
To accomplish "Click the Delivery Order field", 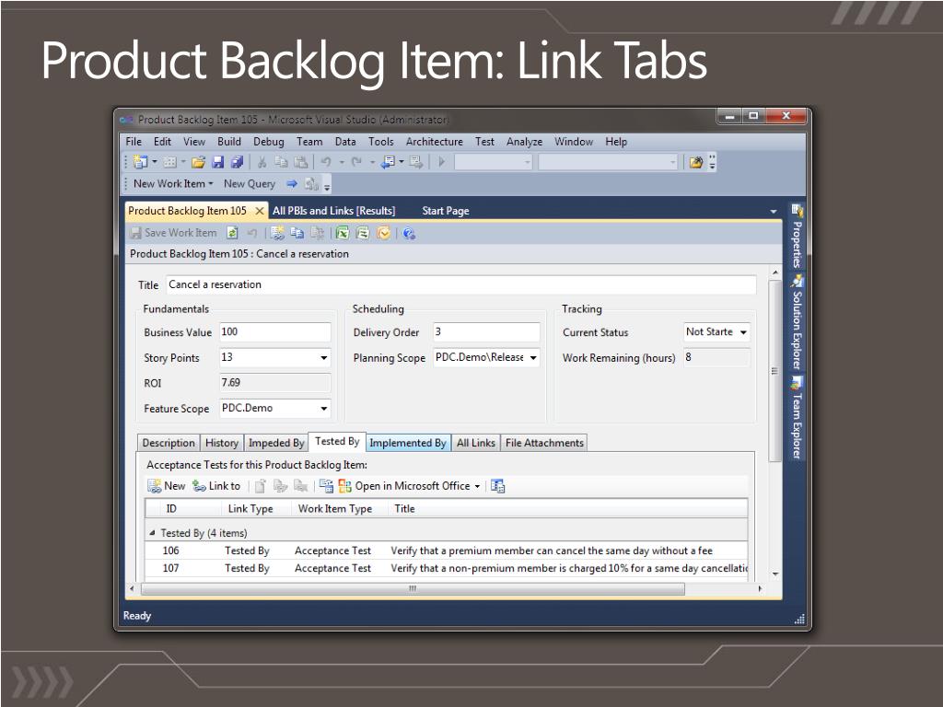I will point(486,331).
